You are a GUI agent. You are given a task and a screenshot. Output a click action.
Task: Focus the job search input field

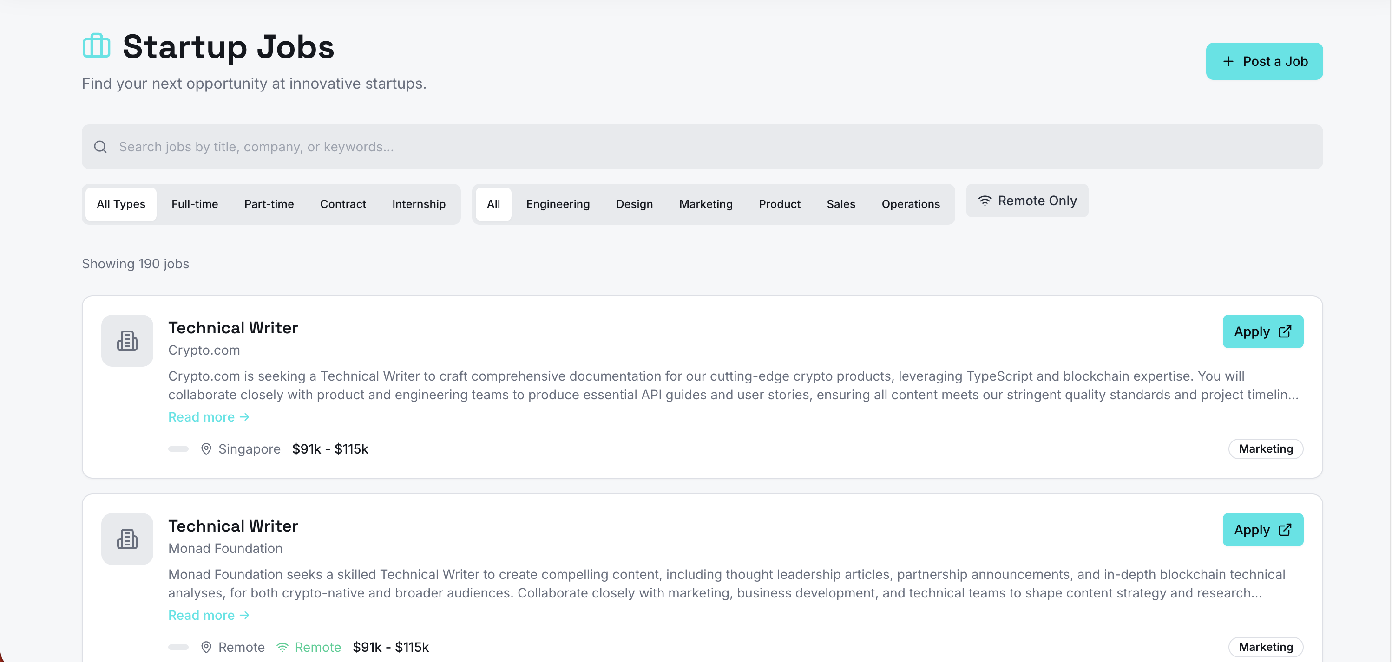pos(703,147)
